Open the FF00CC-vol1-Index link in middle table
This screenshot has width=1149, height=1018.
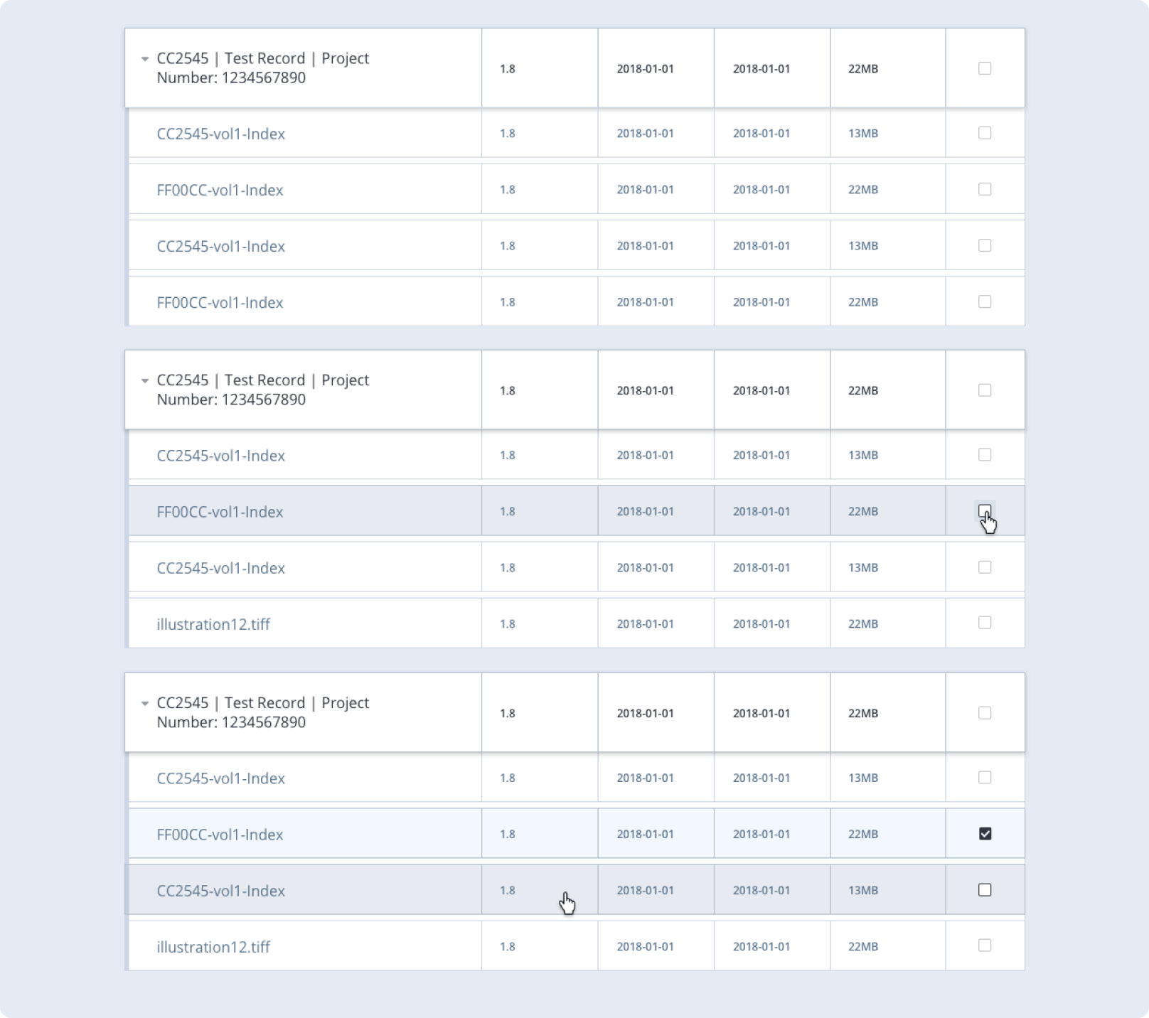[220, 512]
